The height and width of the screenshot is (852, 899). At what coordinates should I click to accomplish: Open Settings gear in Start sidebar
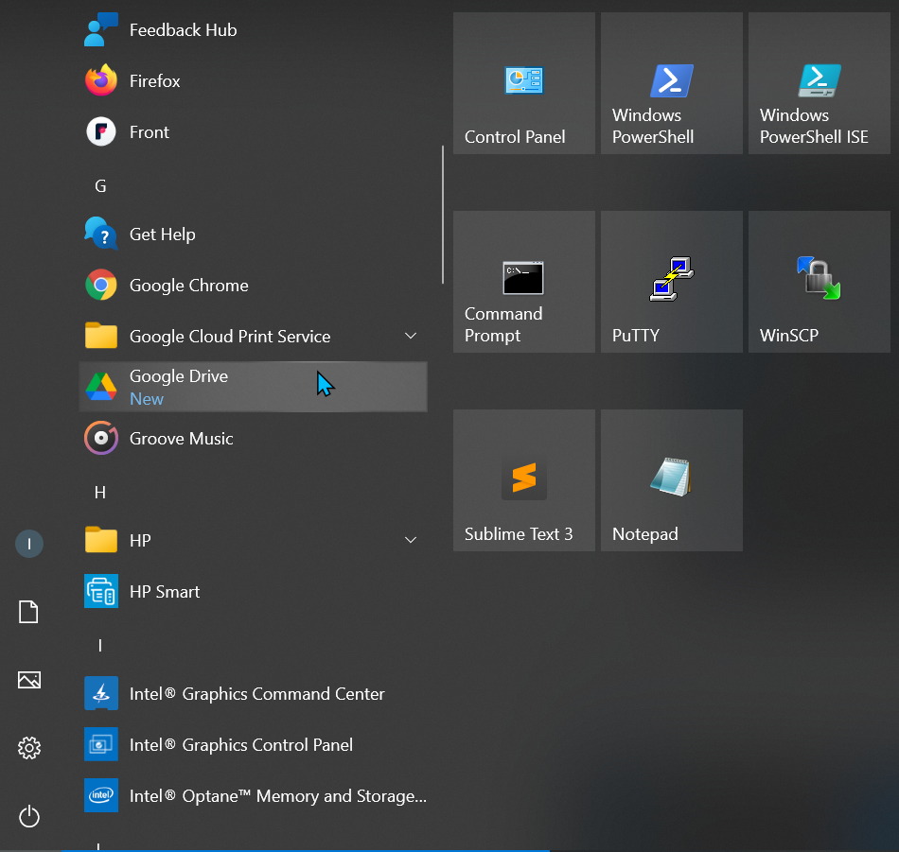click(x=29, y=748)
